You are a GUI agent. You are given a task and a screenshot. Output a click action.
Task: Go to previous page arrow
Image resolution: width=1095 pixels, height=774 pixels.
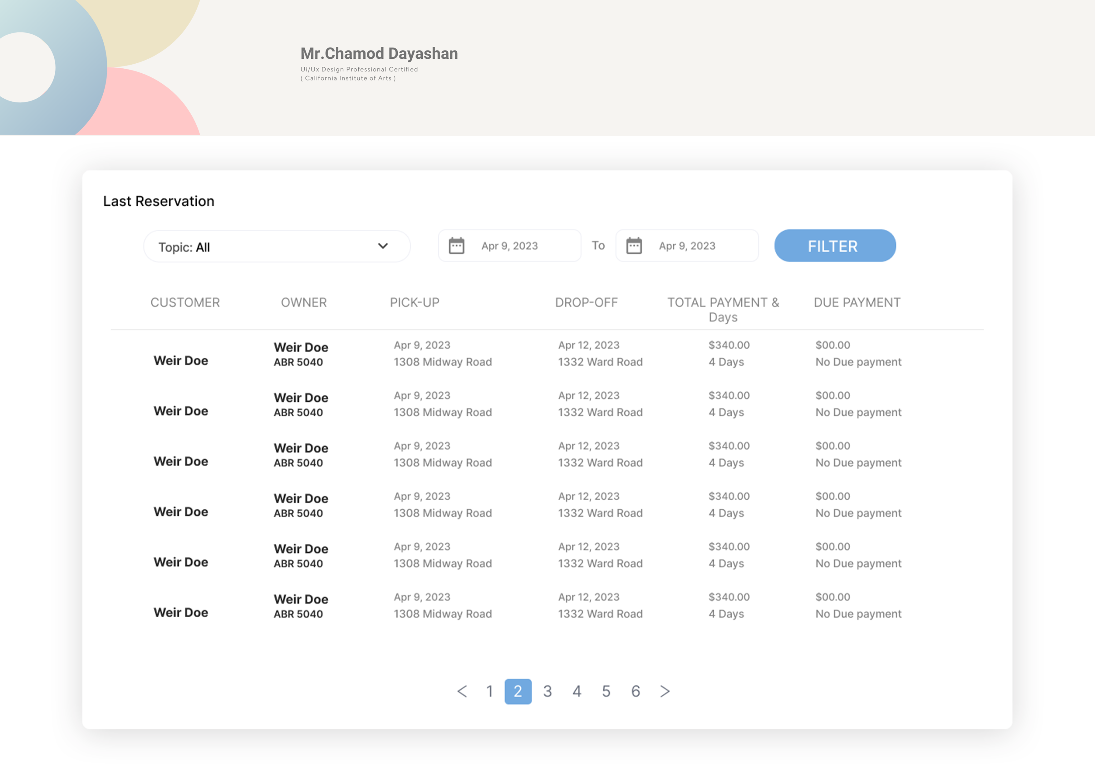click(x=462, y=691)
